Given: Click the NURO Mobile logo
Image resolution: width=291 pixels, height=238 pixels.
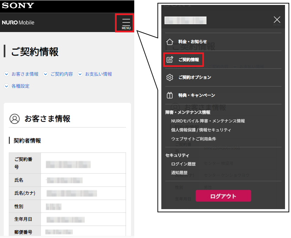Looking at the screenshot, I should point(18,23).
